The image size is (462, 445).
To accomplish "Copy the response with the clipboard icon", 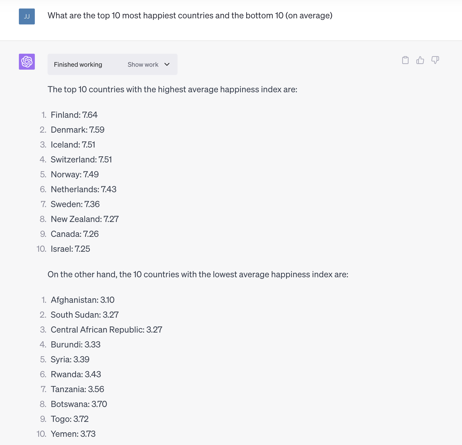I will (x=405, y=60).
